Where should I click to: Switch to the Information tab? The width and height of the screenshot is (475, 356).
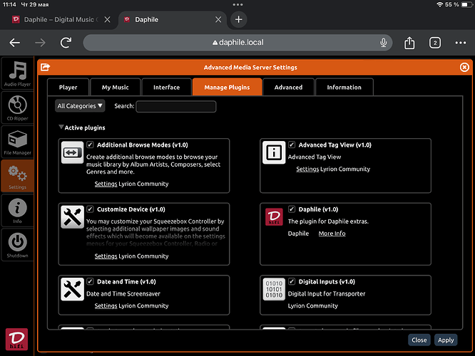click(x=344, y=88)
